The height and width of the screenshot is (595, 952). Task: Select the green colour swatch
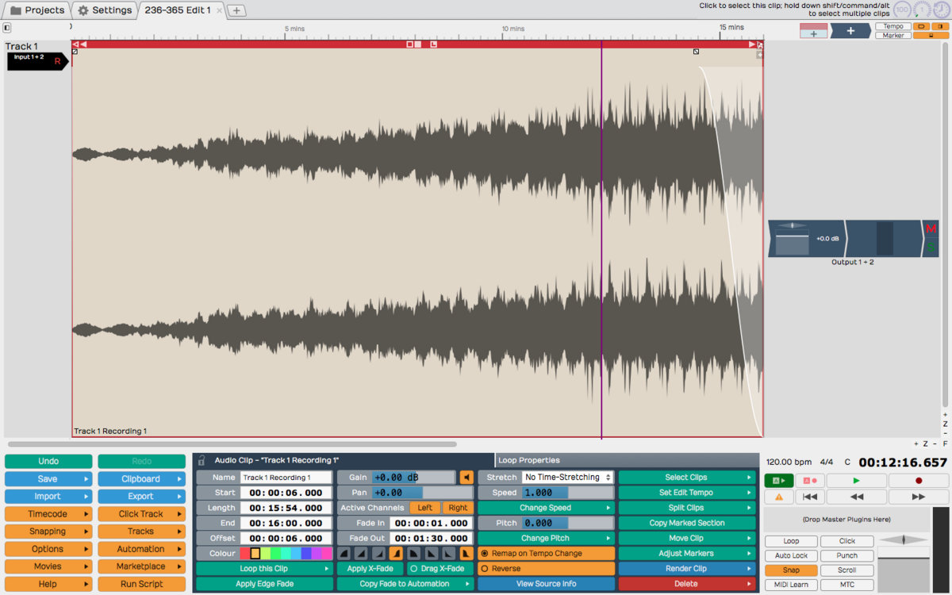[x=275, y=554]
